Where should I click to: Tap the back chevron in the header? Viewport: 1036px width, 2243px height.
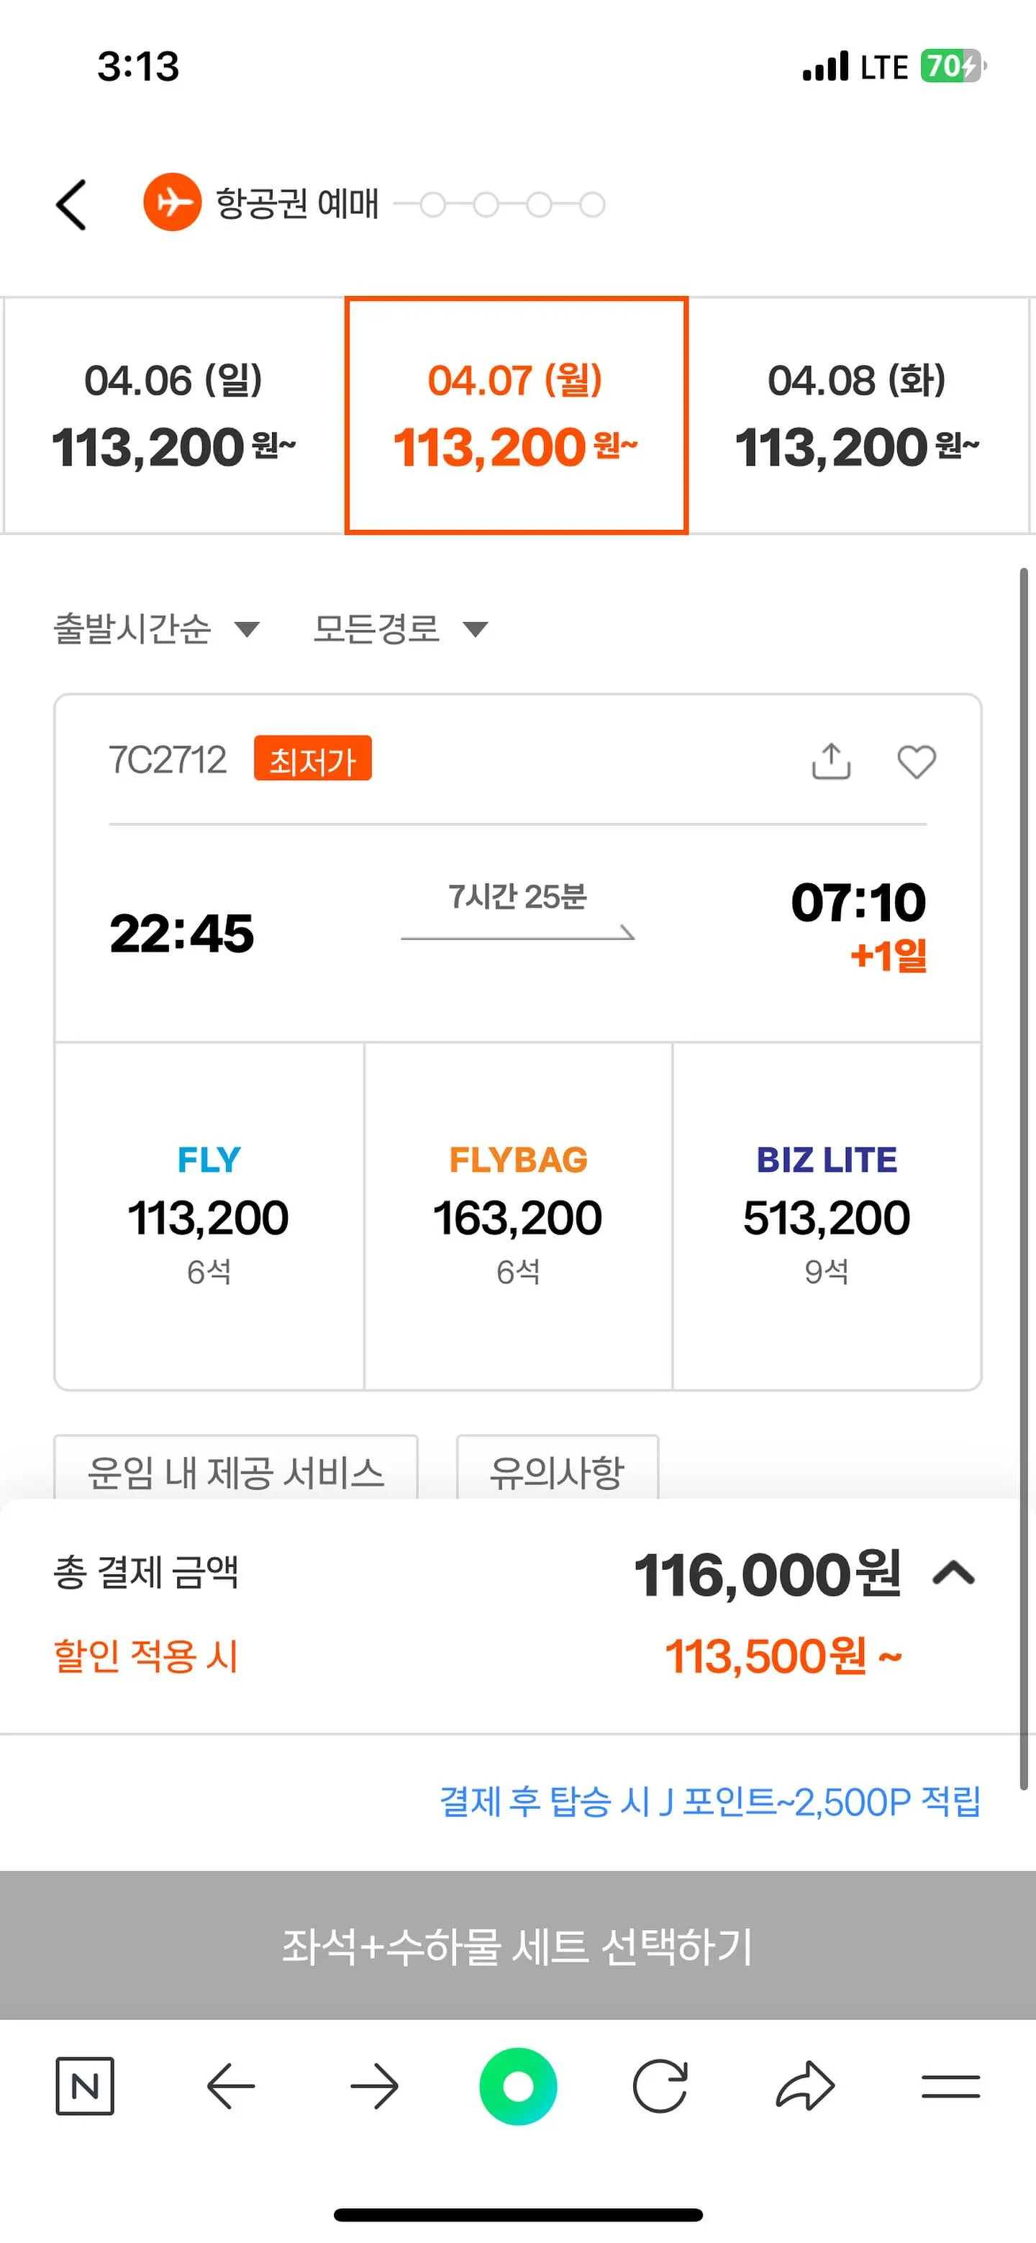coord(71,204)
